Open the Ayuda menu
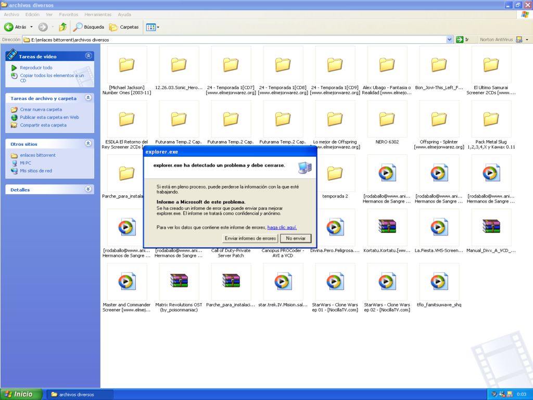Viewport: 533px width, 400px height. click(x=124, y=15)
